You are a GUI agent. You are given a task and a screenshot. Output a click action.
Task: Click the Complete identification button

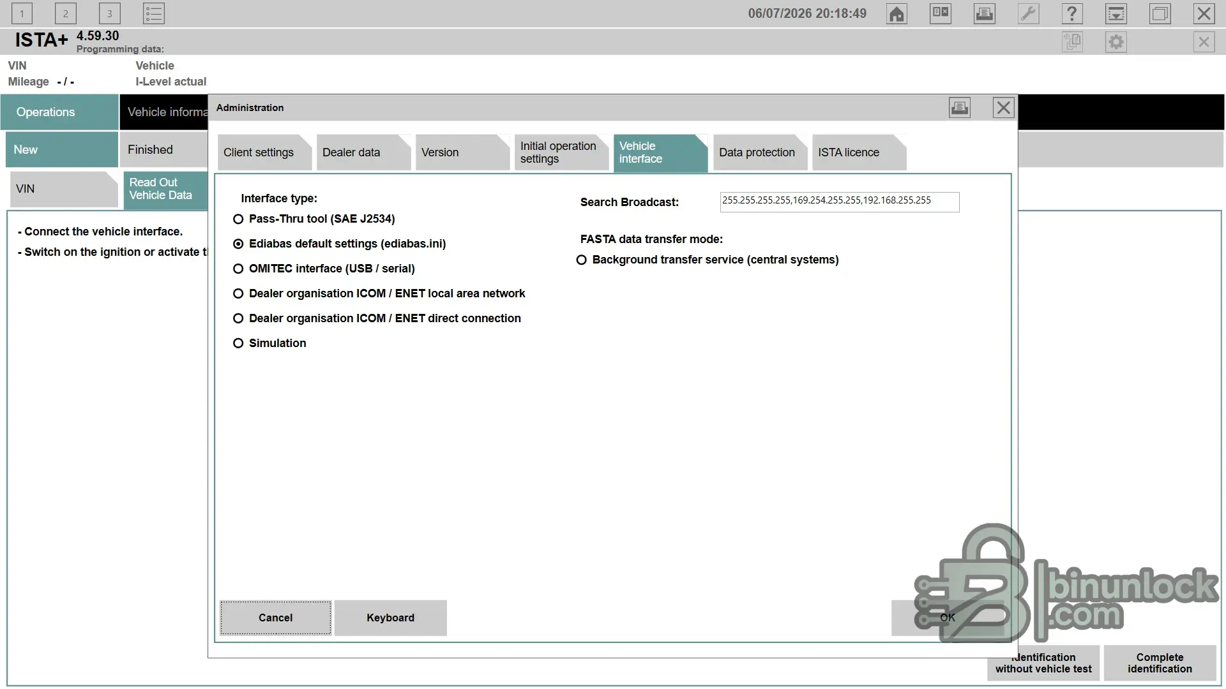point(1160,663)
